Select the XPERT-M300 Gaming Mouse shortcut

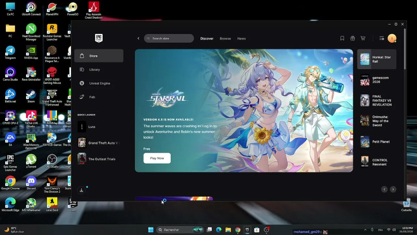[52, 76]
